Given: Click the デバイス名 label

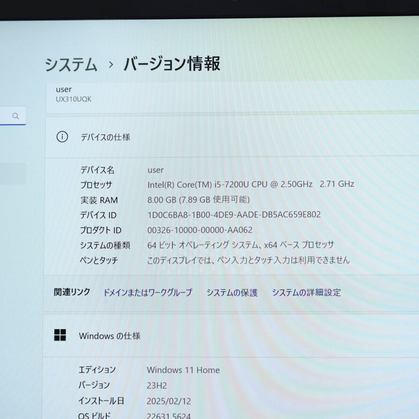Looking at the screenshot, I should point(97,170).
